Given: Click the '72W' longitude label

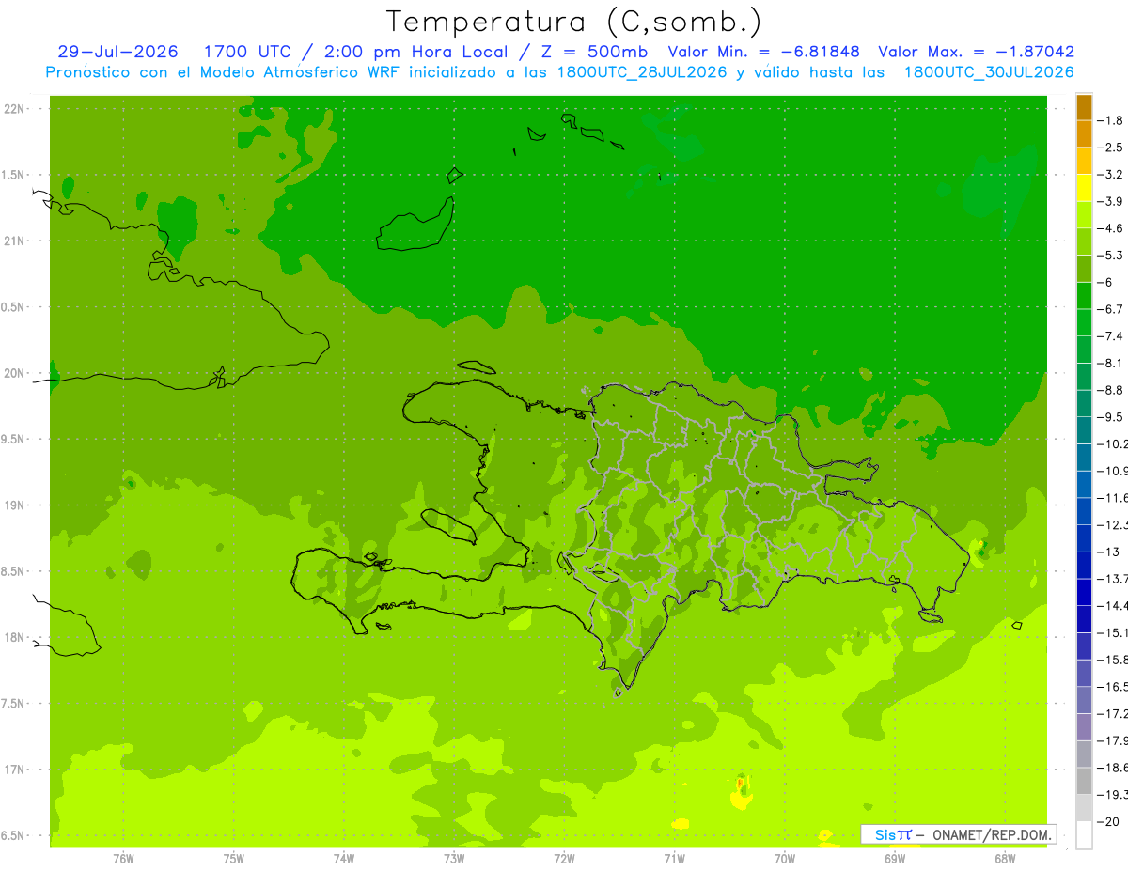Looking at the screenshot, I should (x=564, y=859).
